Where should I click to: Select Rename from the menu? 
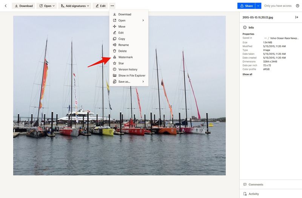tap(123, 45)
